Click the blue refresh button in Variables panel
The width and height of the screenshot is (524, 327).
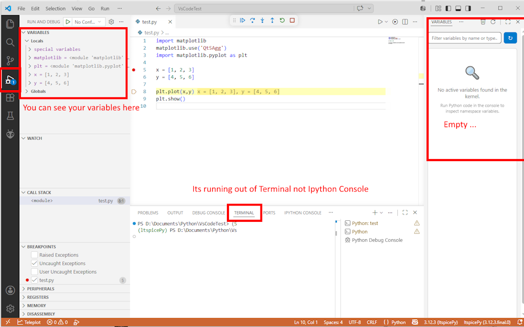[x=510, y=38]
